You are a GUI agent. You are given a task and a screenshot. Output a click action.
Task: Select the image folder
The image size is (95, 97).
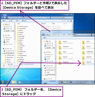click(20, 44)
